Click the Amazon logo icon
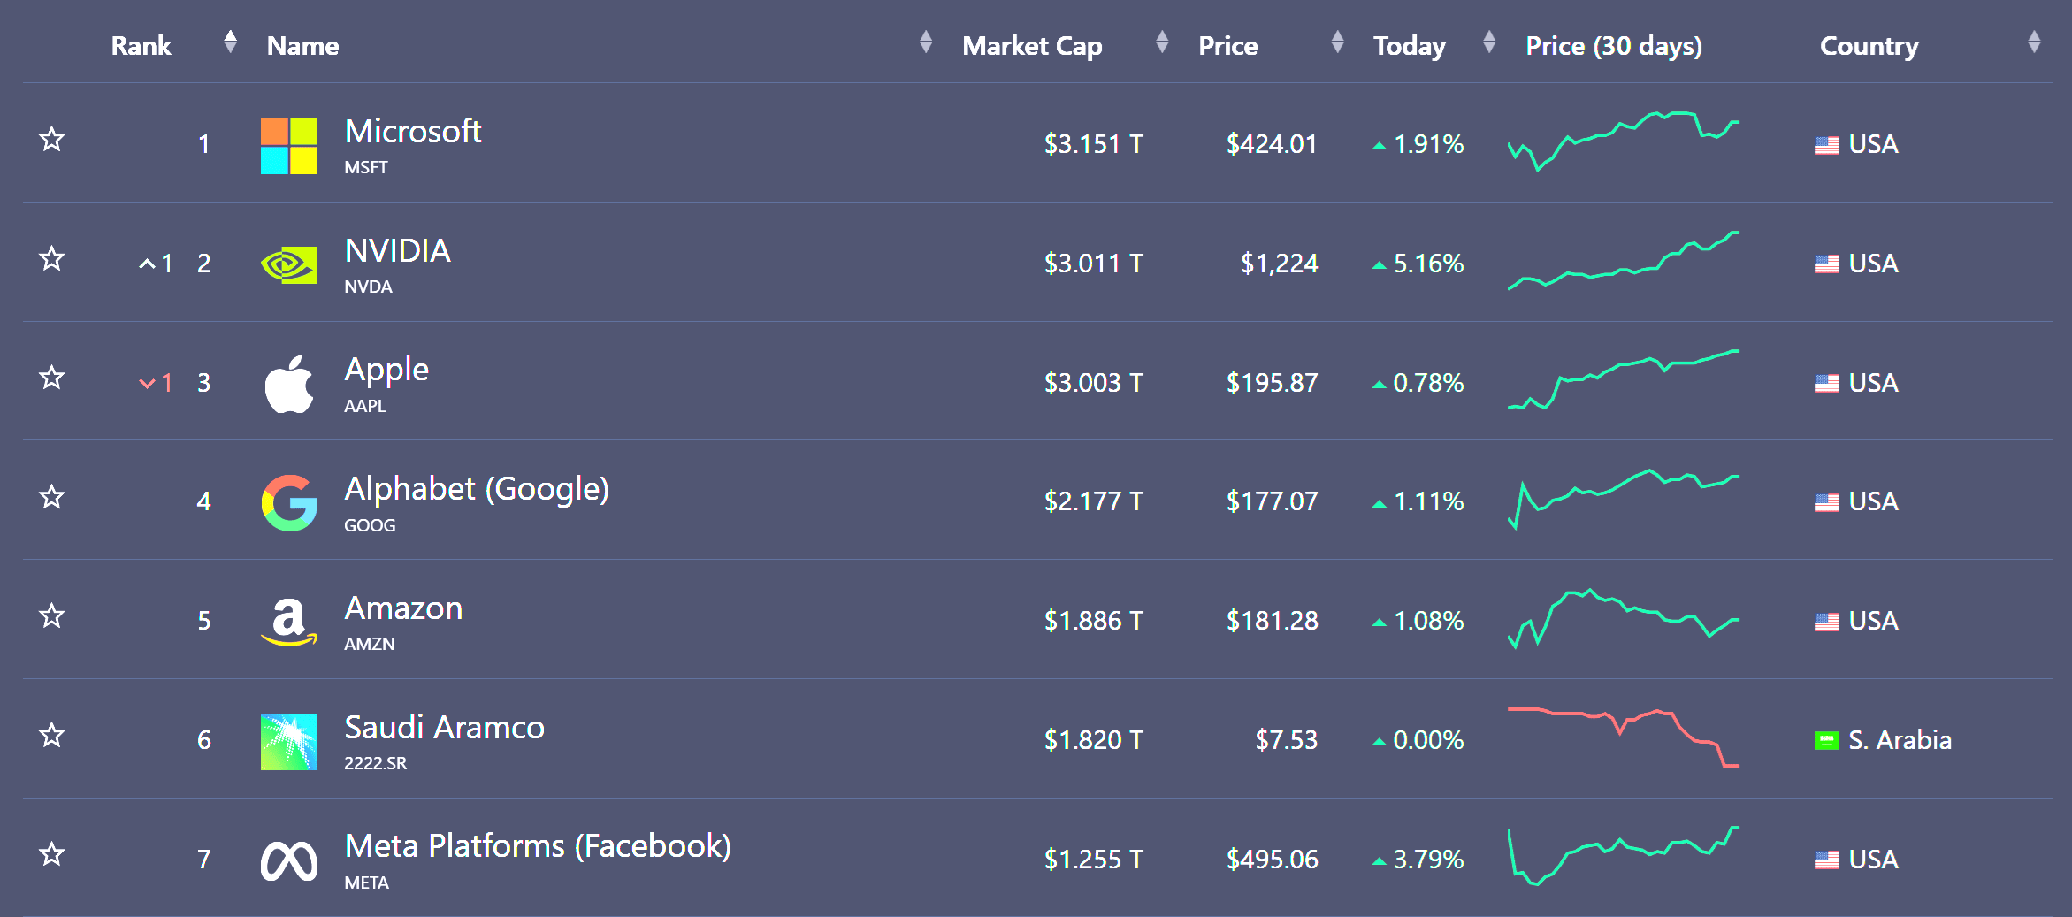 pos(289,622)
